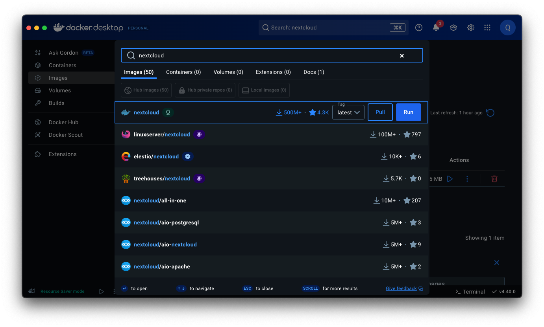The width and height of the screenshot is (544, 327).
Task: Open the nextcloud official image link
Action: [x=146, y=112]
